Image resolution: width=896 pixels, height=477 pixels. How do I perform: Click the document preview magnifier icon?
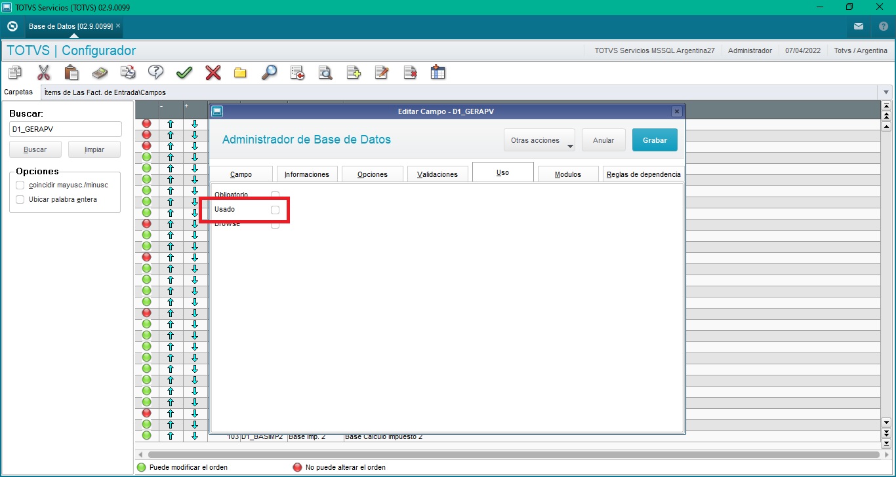(325, 73)
